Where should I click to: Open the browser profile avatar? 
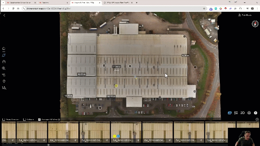coord(252,9)
